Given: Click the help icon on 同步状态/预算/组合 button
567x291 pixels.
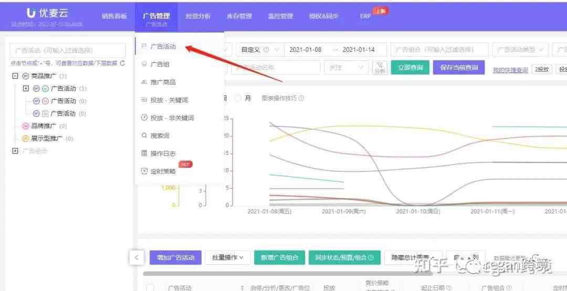Looking at the screenshot, I should (371, 257).
